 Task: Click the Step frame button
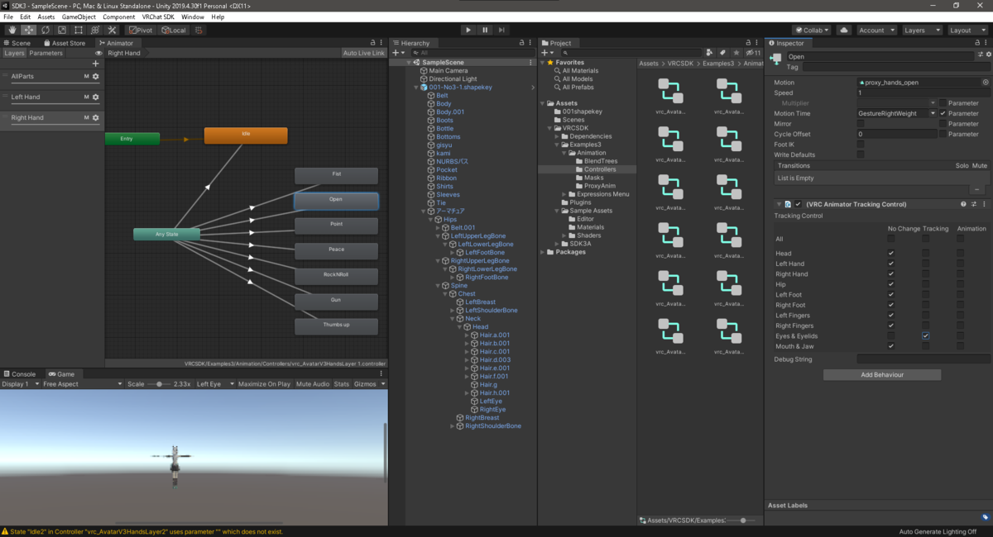pos(501,30)
